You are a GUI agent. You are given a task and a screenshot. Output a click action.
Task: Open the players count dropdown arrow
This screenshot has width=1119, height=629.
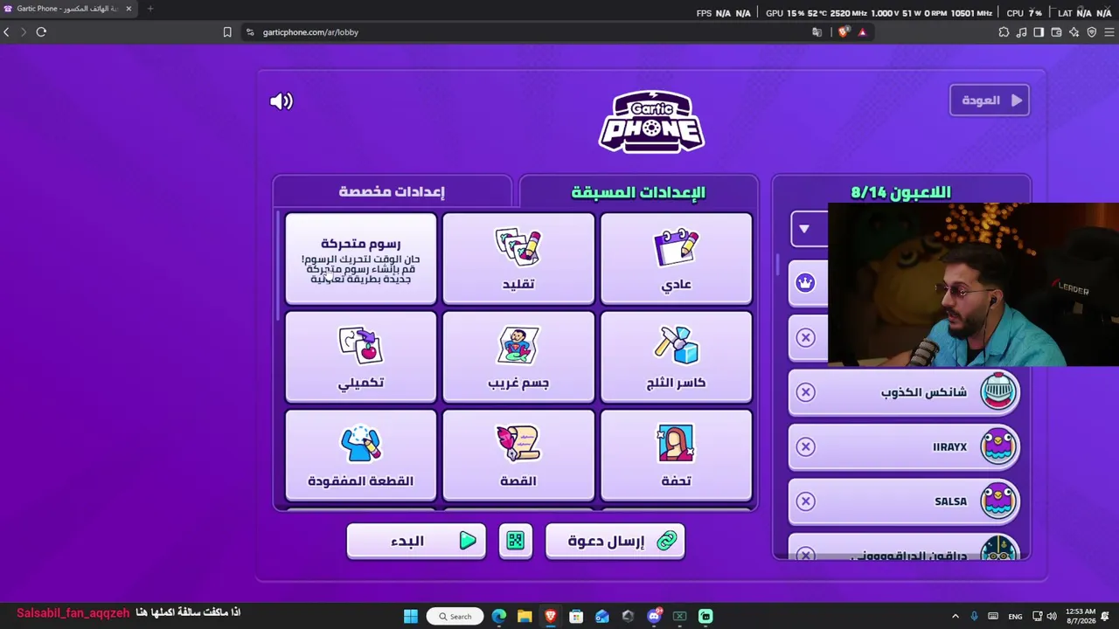click(804, 229)
